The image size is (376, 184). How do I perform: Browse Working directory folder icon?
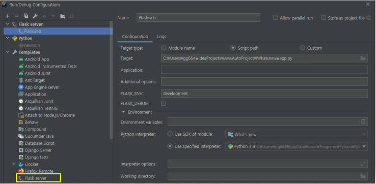tap(363, 176)
